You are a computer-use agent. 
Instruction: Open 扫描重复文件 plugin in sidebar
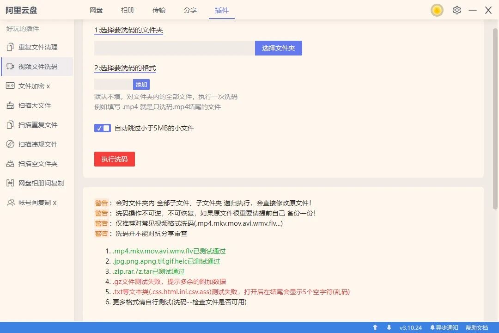click(37, 125)
